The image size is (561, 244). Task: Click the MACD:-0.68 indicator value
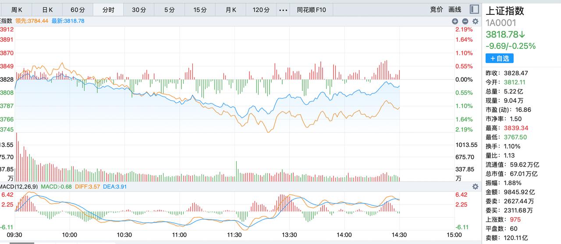[57, 187]
